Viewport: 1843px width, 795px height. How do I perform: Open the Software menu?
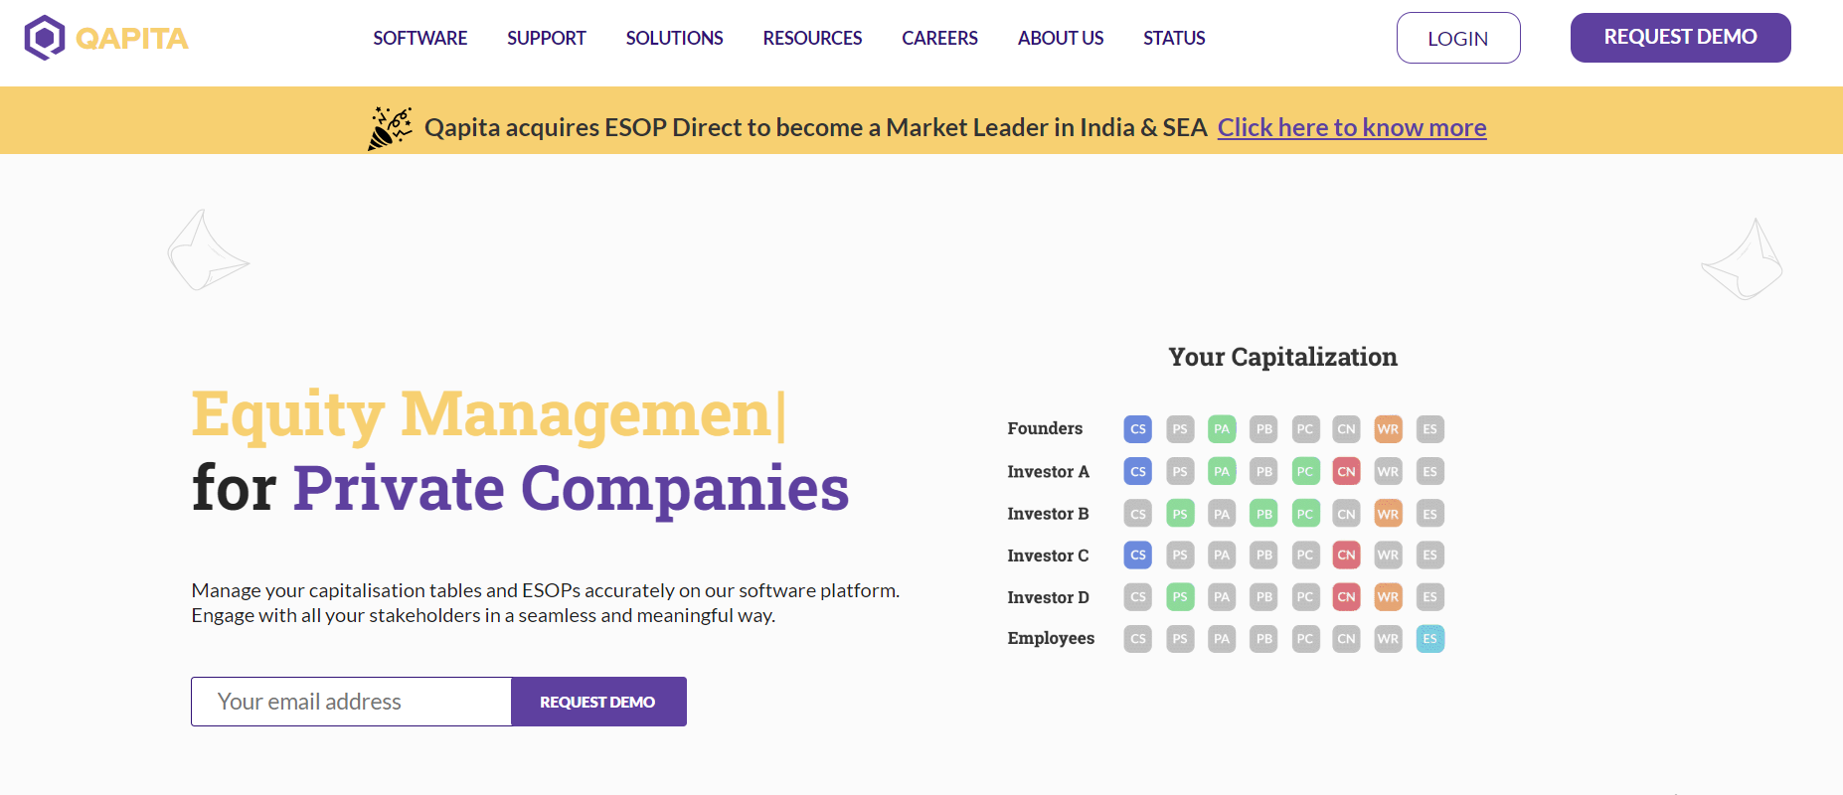click(x=419, y=38)
